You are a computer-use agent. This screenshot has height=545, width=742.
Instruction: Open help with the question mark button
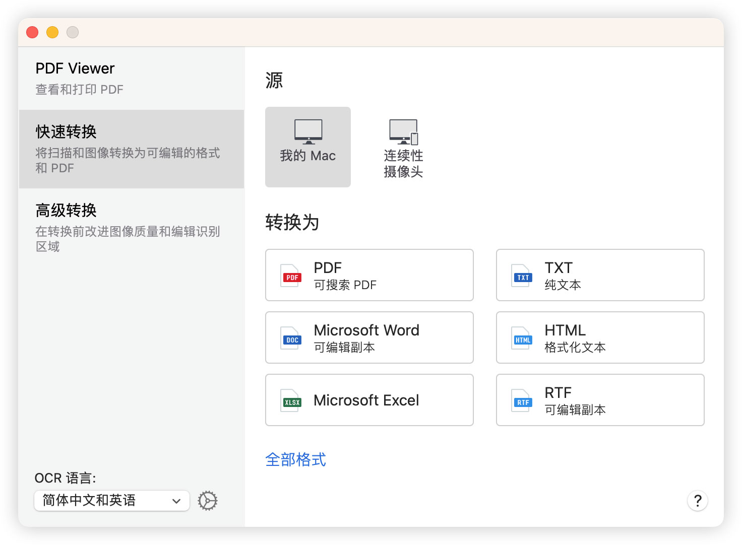coord(698,501)
